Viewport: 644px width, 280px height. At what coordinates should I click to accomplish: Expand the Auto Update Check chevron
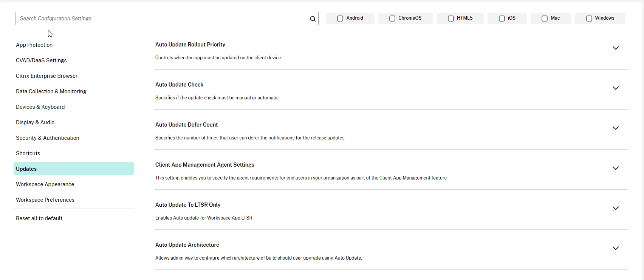click(x=616, y=88)
